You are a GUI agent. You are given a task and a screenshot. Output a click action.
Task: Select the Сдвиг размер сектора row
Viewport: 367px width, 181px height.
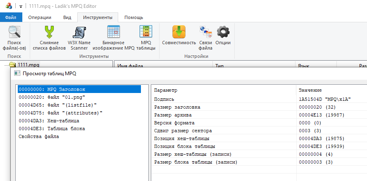pyautogui.click(x=259, y=131)
